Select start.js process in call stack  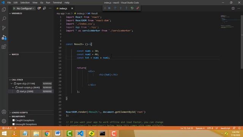click(x=31, y=91)
